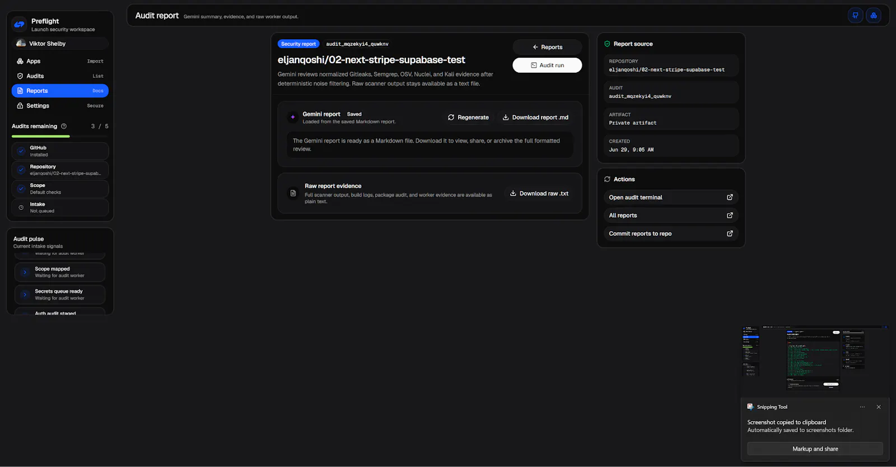The height and width of the screenshot is (467, 896).
Task: Click the Audit run button
Action: (547, 65)
